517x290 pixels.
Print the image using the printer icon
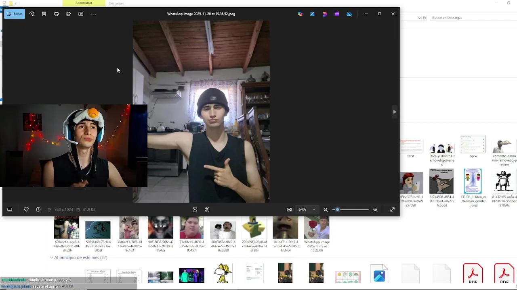click(x=56, y=14)
